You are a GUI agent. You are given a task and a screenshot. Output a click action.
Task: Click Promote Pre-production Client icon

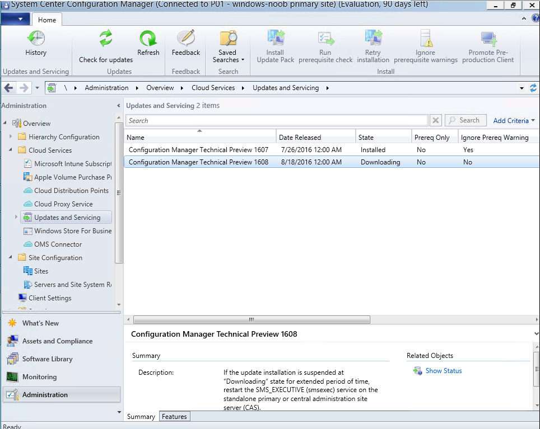point(488,39)
